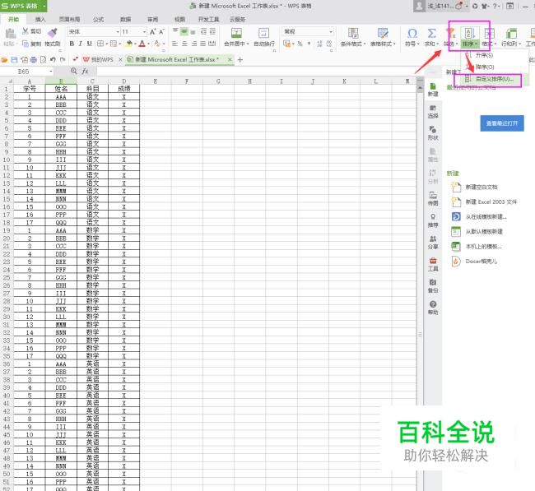Toggle center horizontal alignment
The height and width of the screenshot is (491, 535).
[x=184, y=44]
